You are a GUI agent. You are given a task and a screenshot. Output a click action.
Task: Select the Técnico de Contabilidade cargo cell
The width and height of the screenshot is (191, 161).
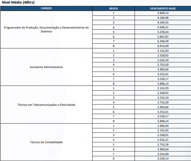tap(46, 142)
